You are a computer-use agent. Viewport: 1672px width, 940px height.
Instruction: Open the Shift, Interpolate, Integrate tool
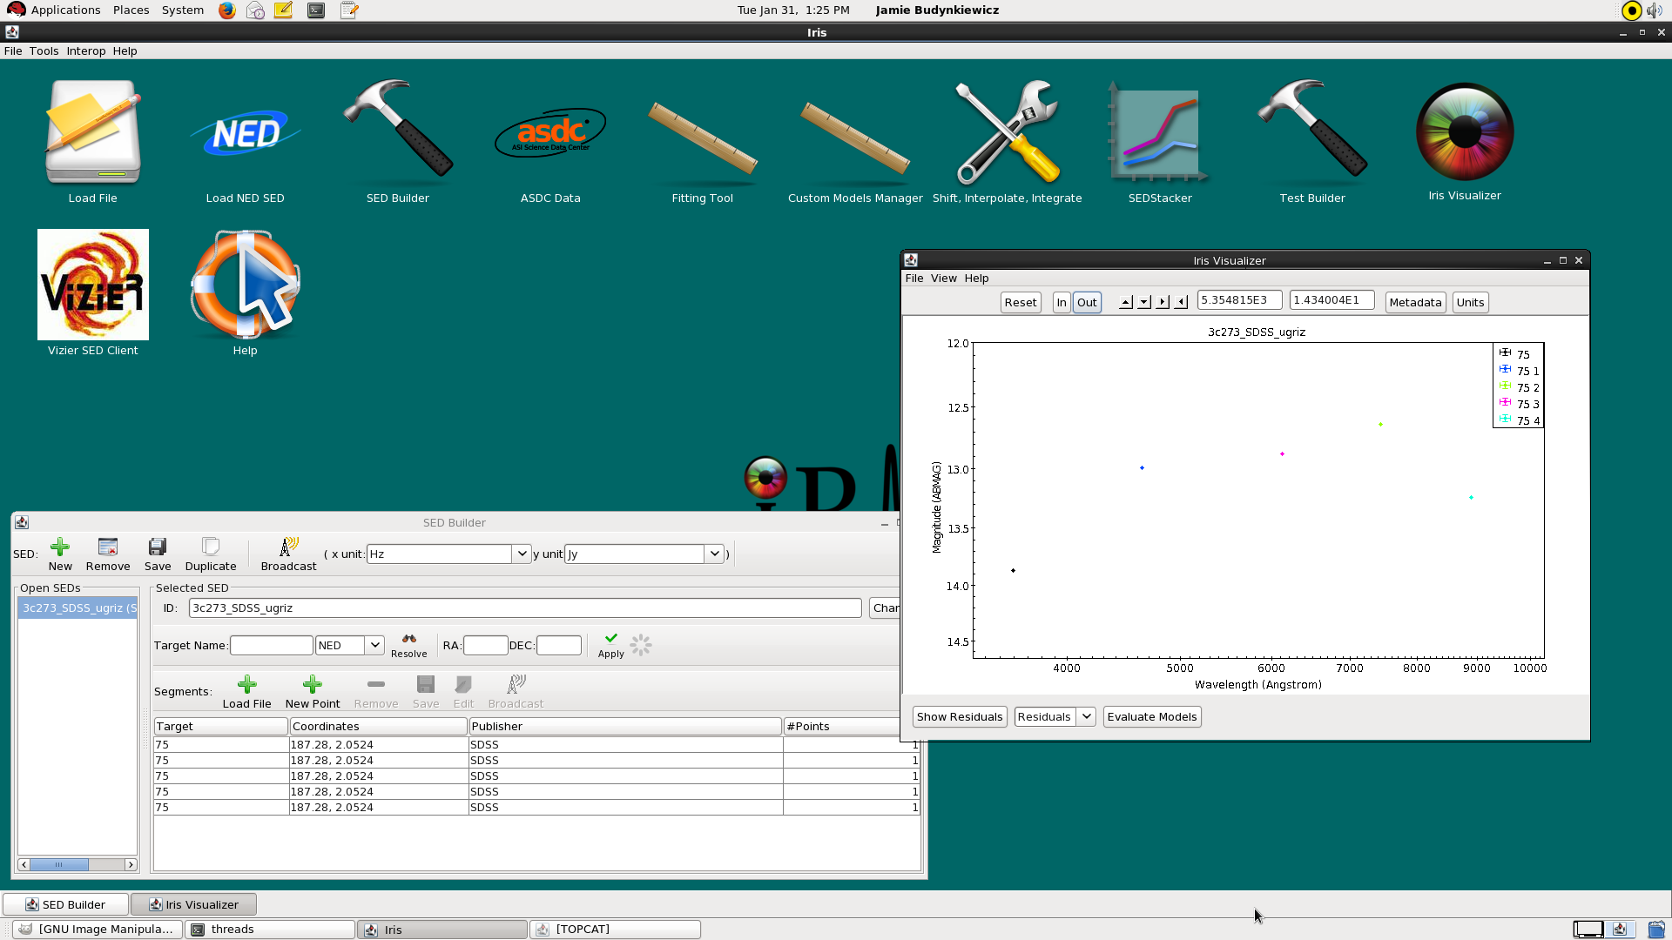tap(1007, 134)
